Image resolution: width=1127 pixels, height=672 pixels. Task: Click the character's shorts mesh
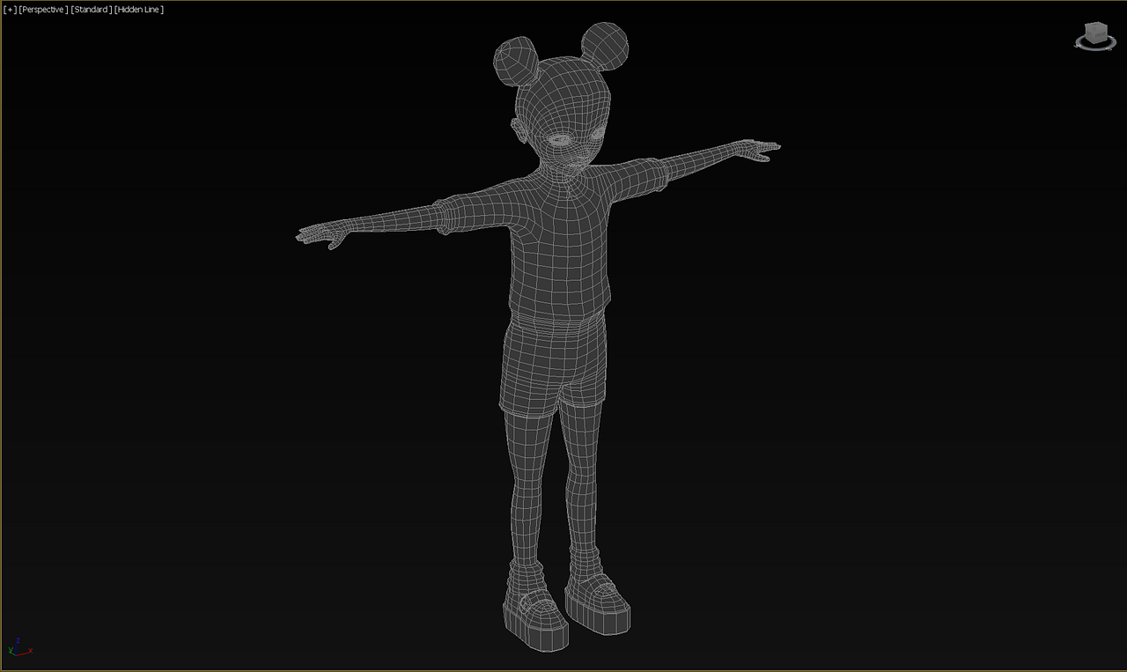[553, 361]
